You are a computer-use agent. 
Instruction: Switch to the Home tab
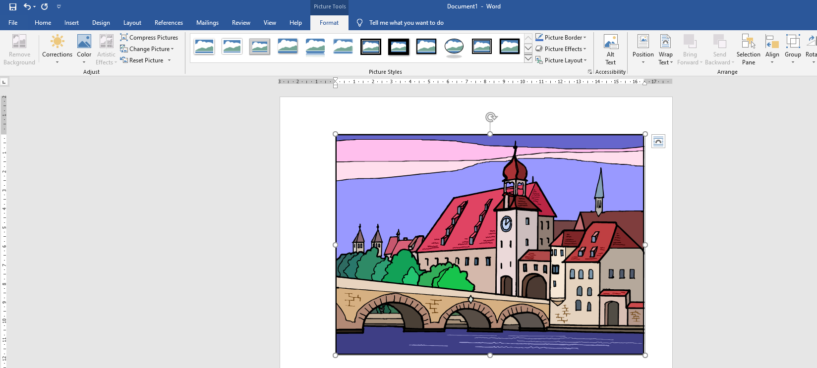coord(43,23)
